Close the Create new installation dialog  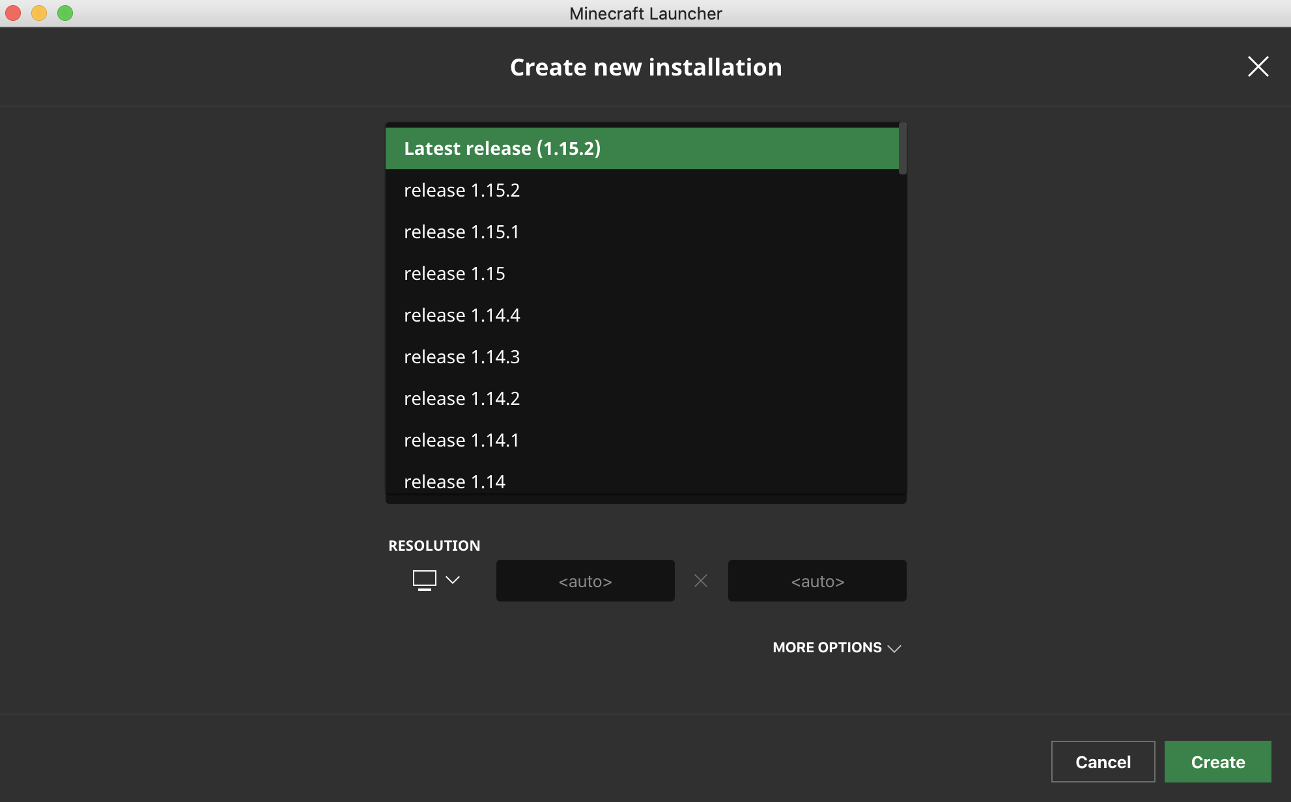tap(1258, 66)
